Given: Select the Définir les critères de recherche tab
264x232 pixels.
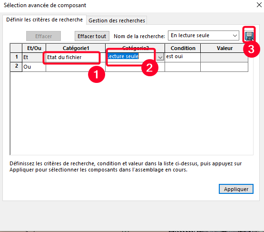Looking at the screenshot, I should pyautogui.click(x=44, y=20).
